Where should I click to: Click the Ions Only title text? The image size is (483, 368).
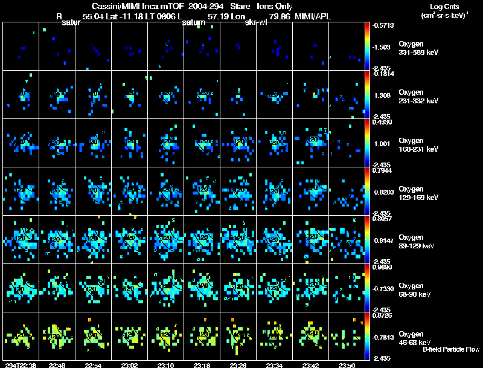click(275, 7)
